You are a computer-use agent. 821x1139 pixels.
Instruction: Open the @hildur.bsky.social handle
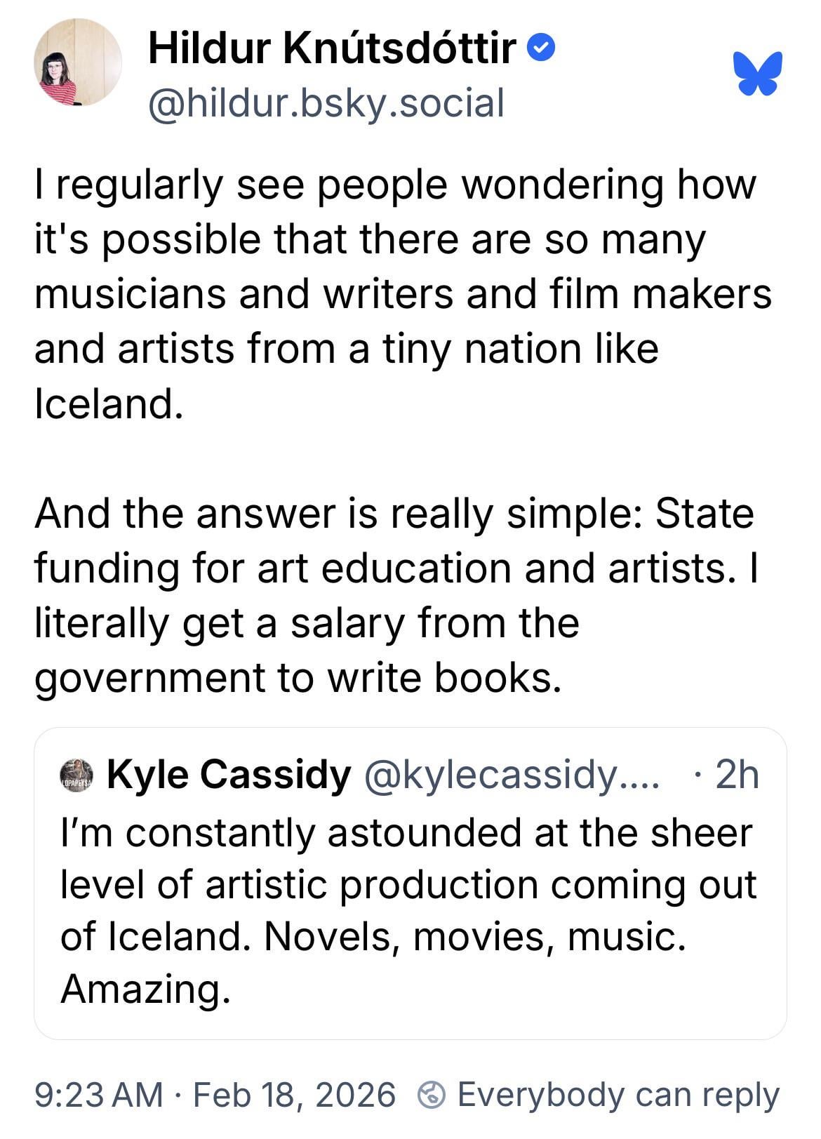[x=326, y=103]
